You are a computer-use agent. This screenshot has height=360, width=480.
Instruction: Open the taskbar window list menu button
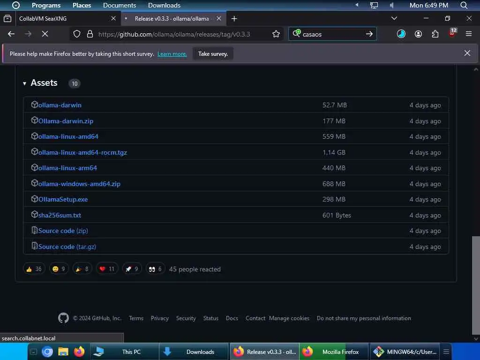[446, 352]
